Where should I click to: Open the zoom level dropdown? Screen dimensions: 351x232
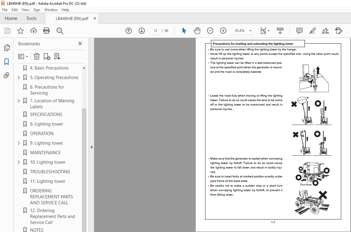pyautogui.click(x=250, y=31)
